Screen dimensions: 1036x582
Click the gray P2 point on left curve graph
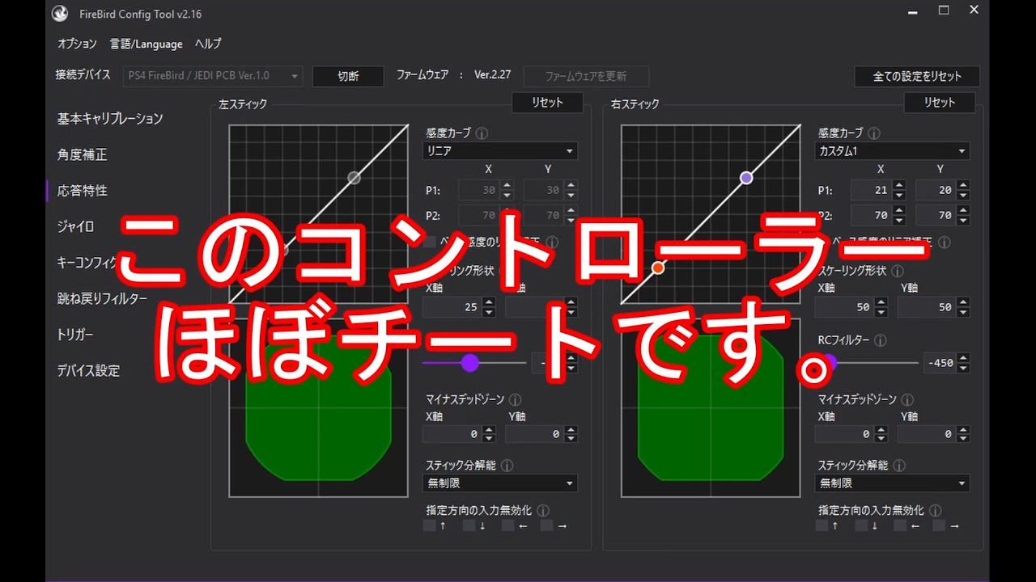(354, 177)
